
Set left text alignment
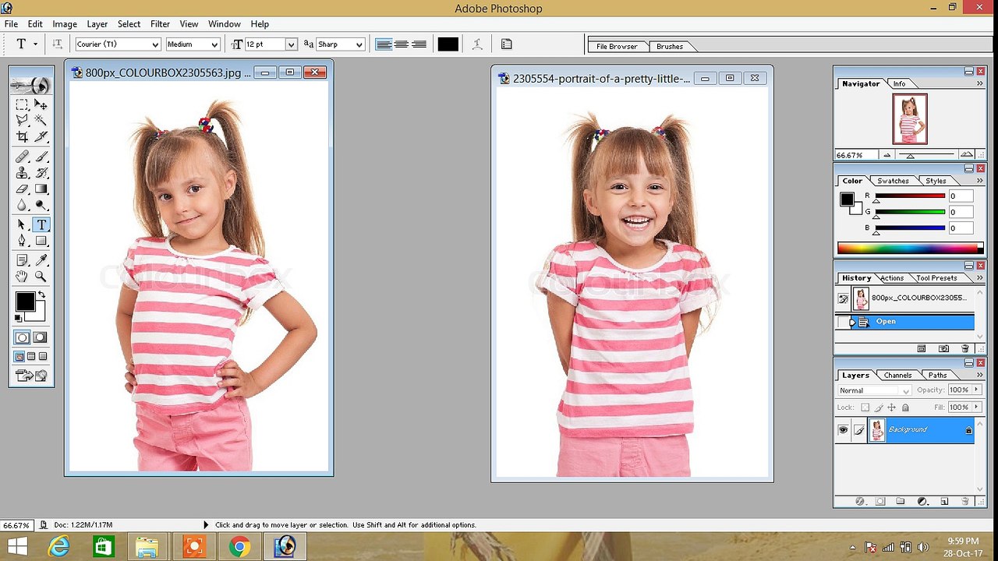384,44
